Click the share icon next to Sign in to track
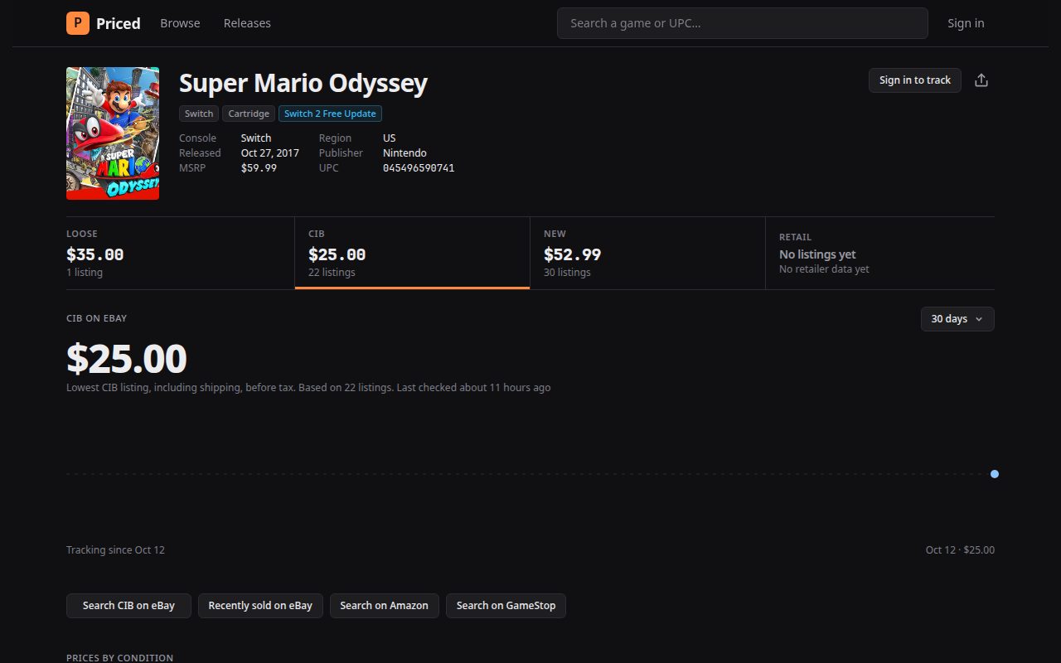The image size is (1061, 663). (981, 80)
